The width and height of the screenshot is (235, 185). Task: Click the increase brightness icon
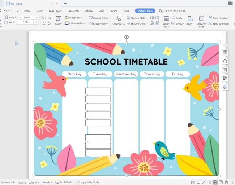44,23
